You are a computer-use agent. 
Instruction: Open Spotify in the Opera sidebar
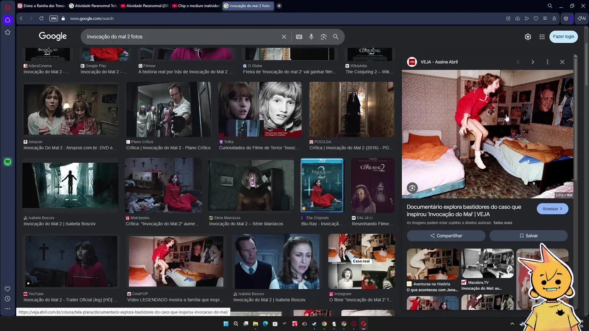[7, 162]
